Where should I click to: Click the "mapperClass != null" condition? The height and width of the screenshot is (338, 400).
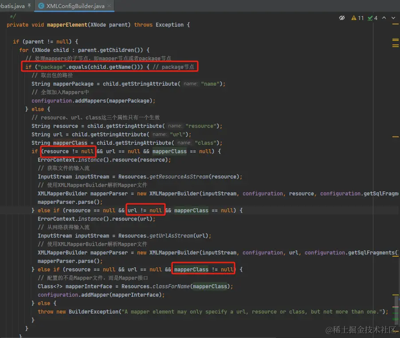[204, 269]
